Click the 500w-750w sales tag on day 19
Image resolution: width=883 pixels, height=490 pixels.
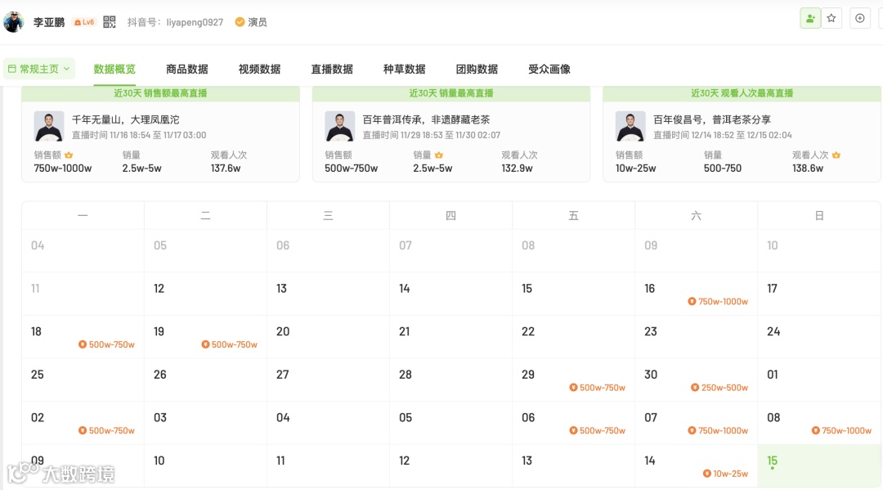click(x=229, y=344)
